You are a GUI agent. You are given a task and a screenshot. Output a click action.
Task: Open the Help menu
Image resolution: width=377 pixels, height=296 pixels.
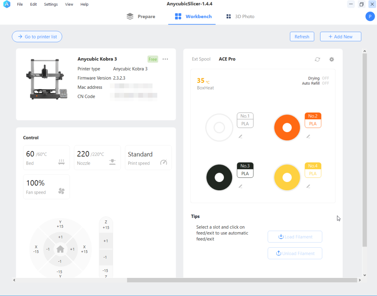click(84, 4)
